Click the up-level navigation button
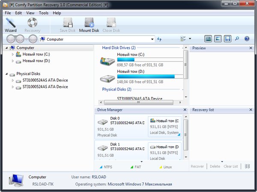 click(33, 39)
